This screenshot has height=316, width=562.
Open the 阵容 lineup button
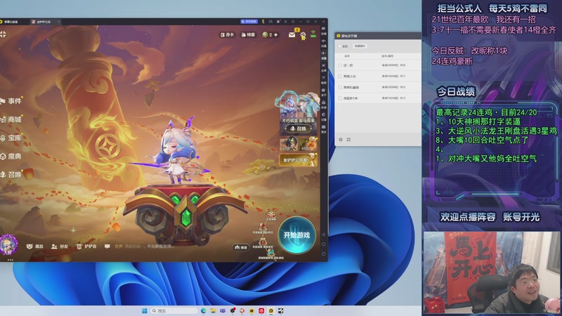point(241,247)
